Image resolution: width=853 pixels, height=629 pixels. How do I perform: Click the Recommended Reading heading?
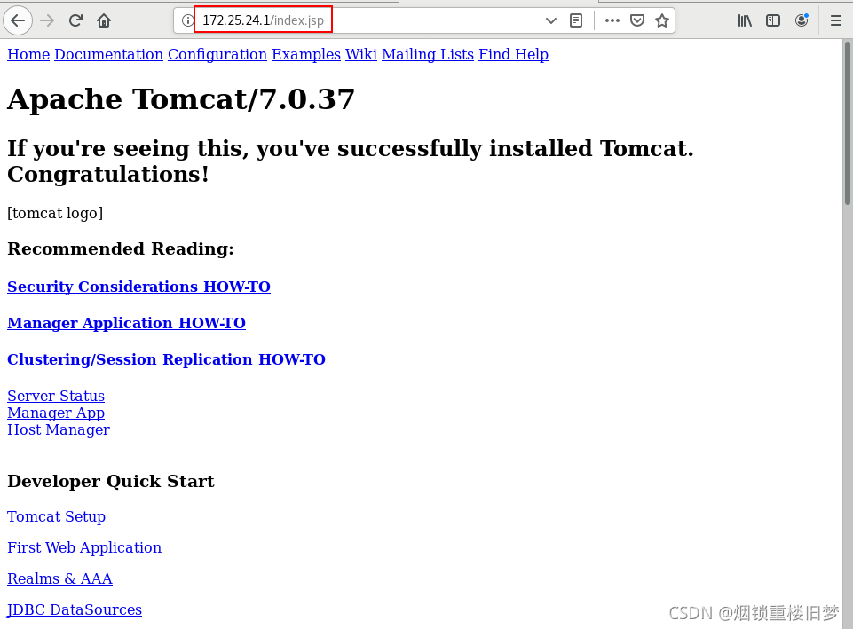pos(120,248)
